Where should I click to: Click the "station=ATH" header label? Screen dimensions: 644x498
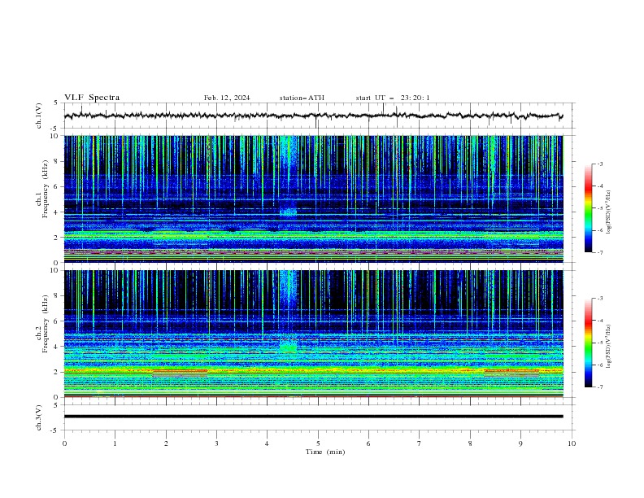[302, 98]
